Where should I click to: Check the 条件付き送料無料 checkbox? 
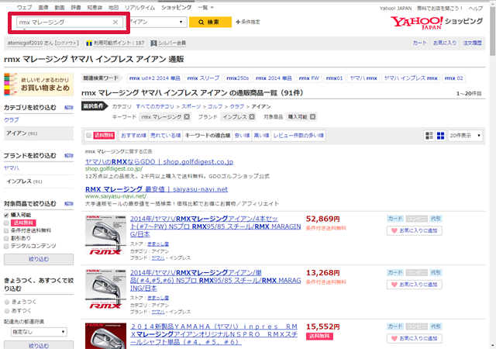point(6,230)
